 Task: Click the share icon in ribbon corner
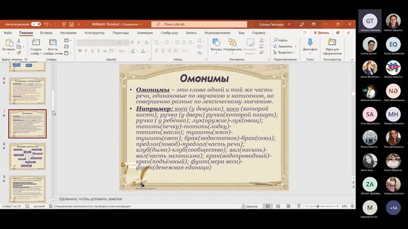pyautogui.click(x=348, y=32)
